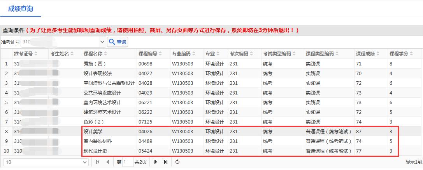Image resolution: width=423 pixels, height=170 pixels.
Task: Click score 77 for 现代设计史
Action: tap(359, 151)
